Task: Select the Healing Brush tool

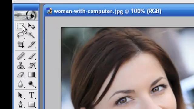Action: click(21, 56)
